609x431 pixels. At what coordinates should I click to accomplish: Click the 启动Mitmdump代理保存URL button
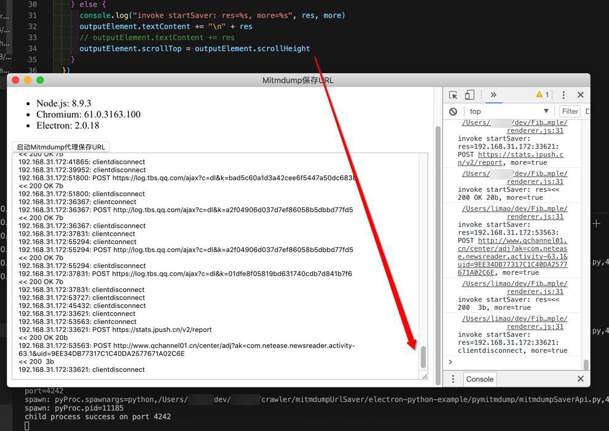(61, 147)
